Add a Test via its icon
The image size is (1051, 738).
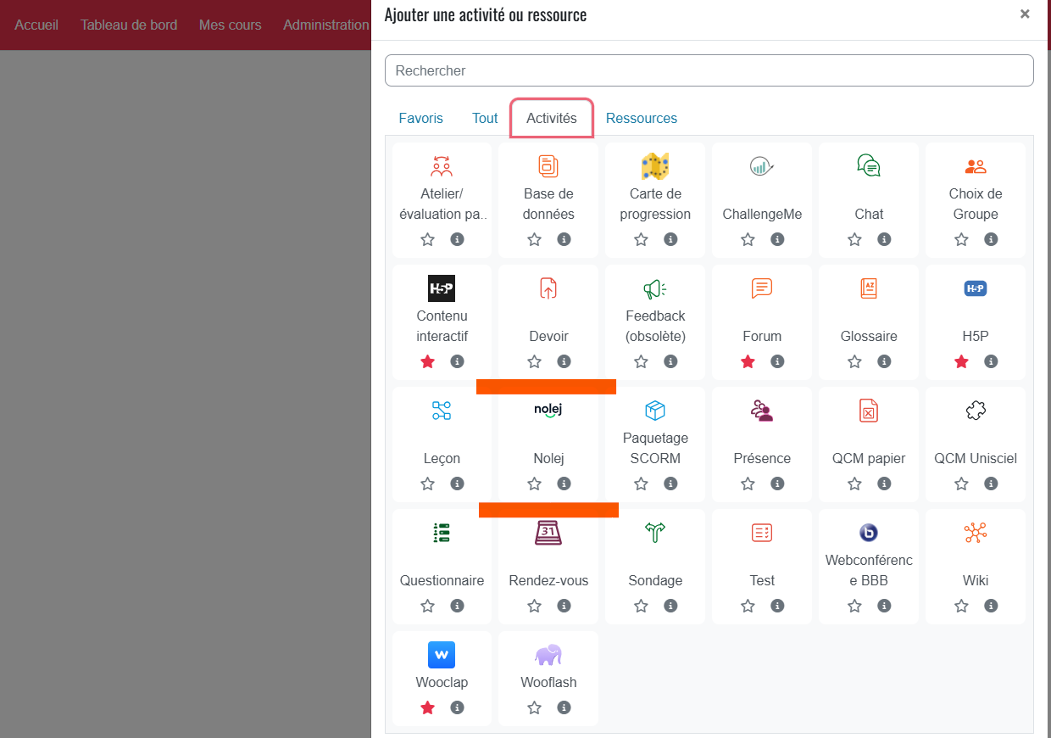pos(762,533)
